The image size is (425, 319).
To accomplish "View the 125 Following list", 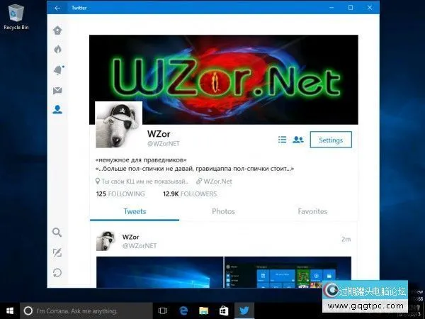I will point(120,194).
